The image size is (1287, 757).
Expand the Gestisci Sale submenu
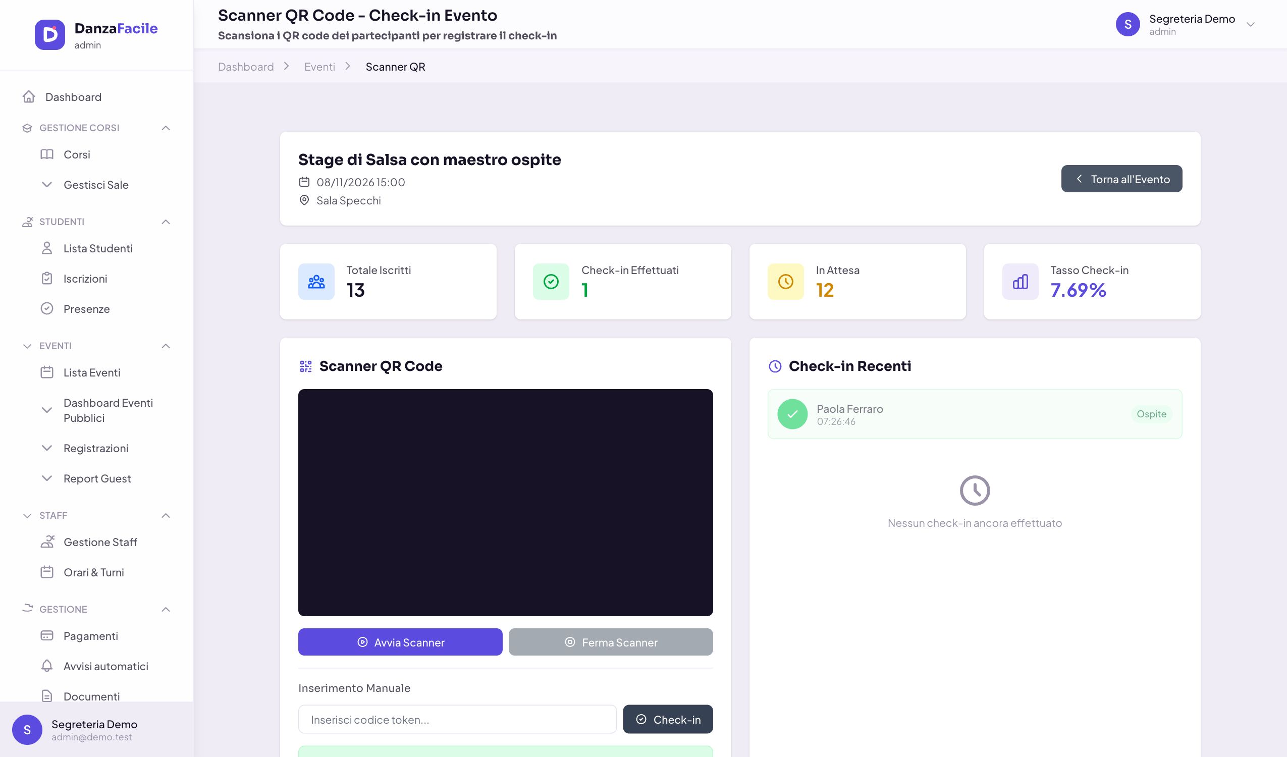point(47,184)
